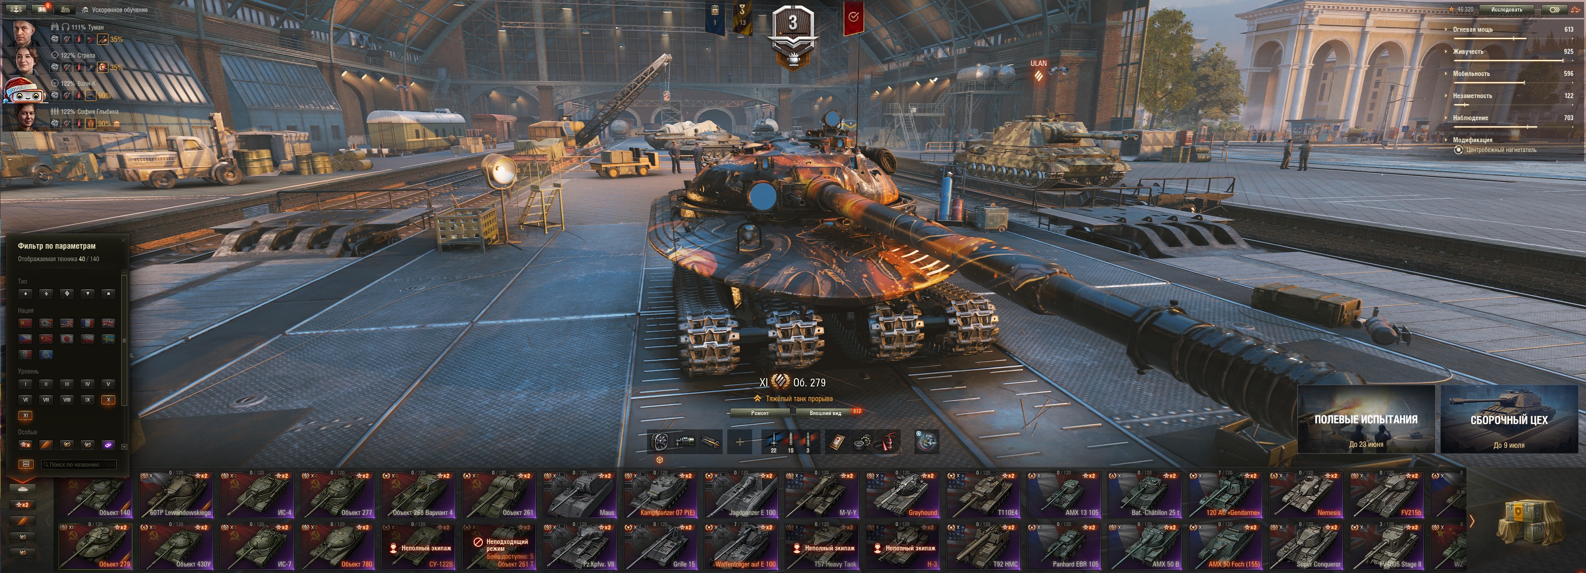Click the Ремонт button
The image size is (1586, 573).
point(760,413)
